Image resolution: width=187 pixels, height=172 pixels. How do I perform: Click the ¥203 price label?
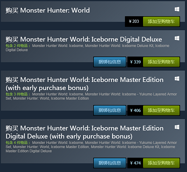(x=134, y=22)
